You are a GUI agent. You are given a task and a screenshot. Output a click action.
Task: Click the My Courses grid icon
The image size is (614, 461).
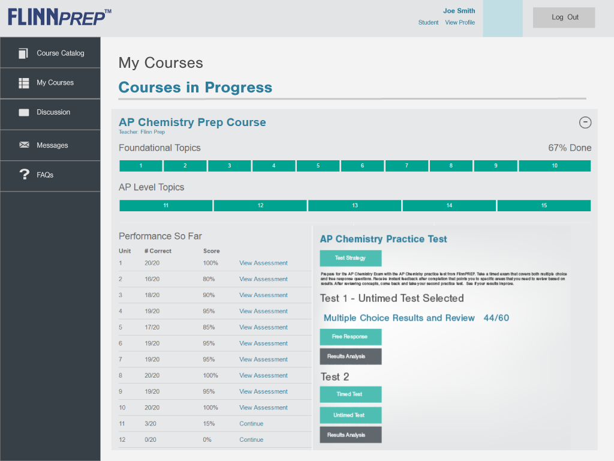(x=24, y=83)
